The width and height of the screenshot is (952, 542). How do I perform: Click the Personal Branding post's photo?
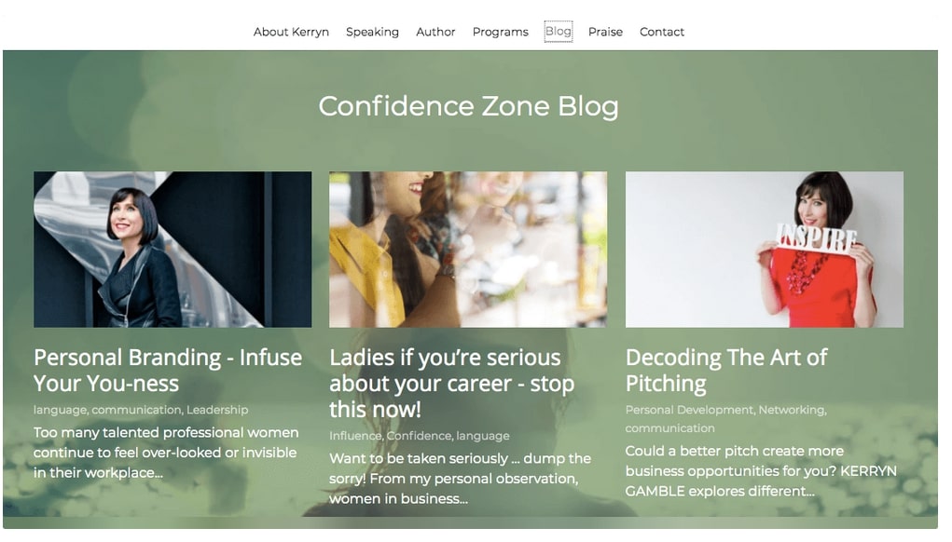click(172, 248)
